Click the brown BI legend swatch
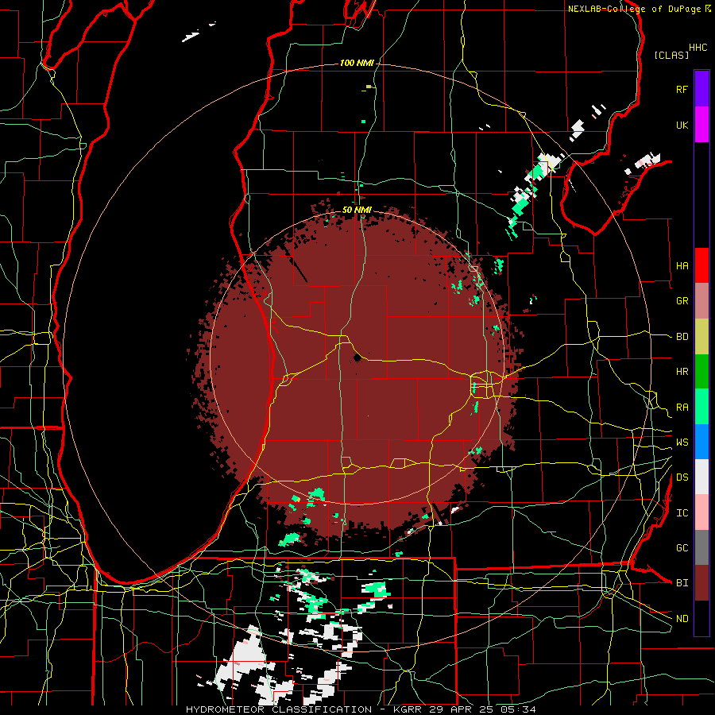The image size is (715, 715). point(701,583)
